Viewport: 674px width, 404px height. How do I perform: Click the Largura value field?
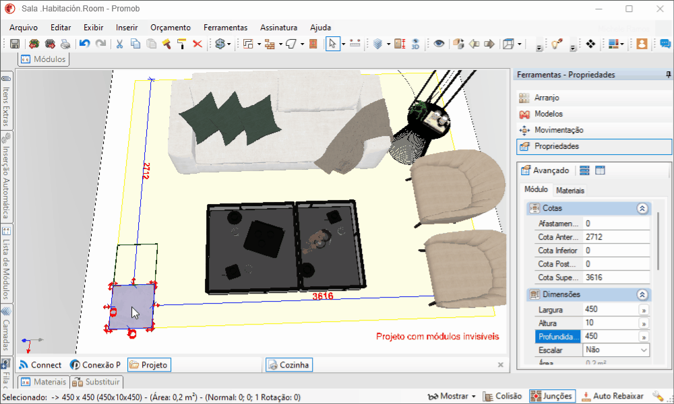coord(610,309)
